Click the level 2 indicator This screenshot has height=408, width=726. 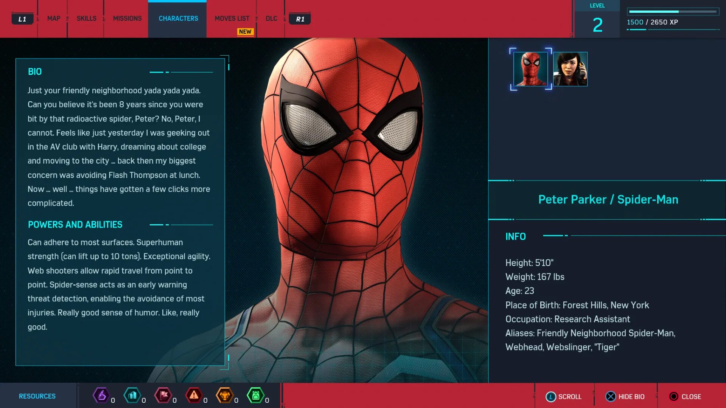(597, 25)
